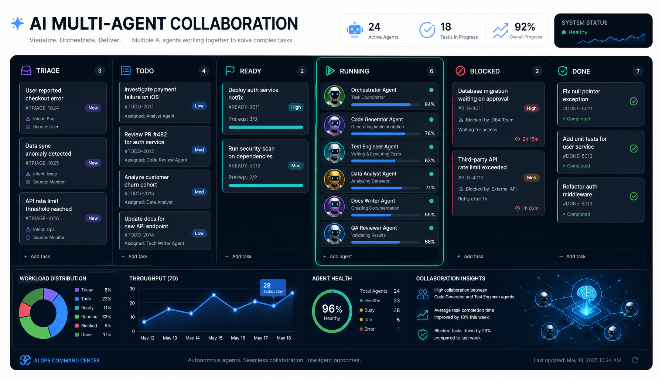
Task: Click the Todo list column icon
Action: tap(126, 71)
